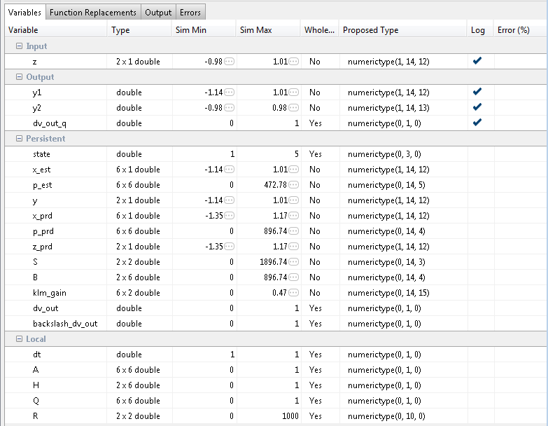This screenshot has height=426, width=548.
Task: Open histogram icon beside y1 Sim Max
Action: [295, 92]
